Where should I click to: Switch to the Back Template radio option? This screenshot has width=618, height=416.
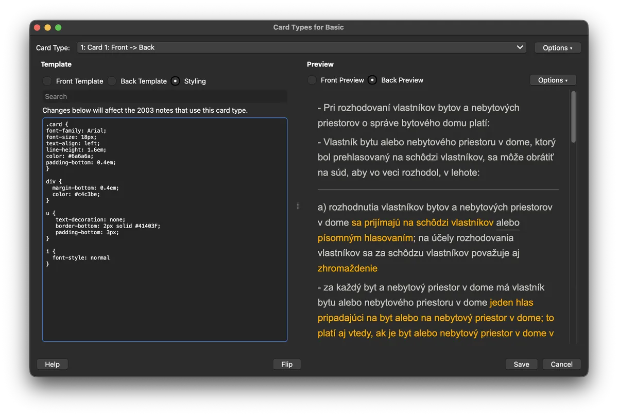[112, 81]
